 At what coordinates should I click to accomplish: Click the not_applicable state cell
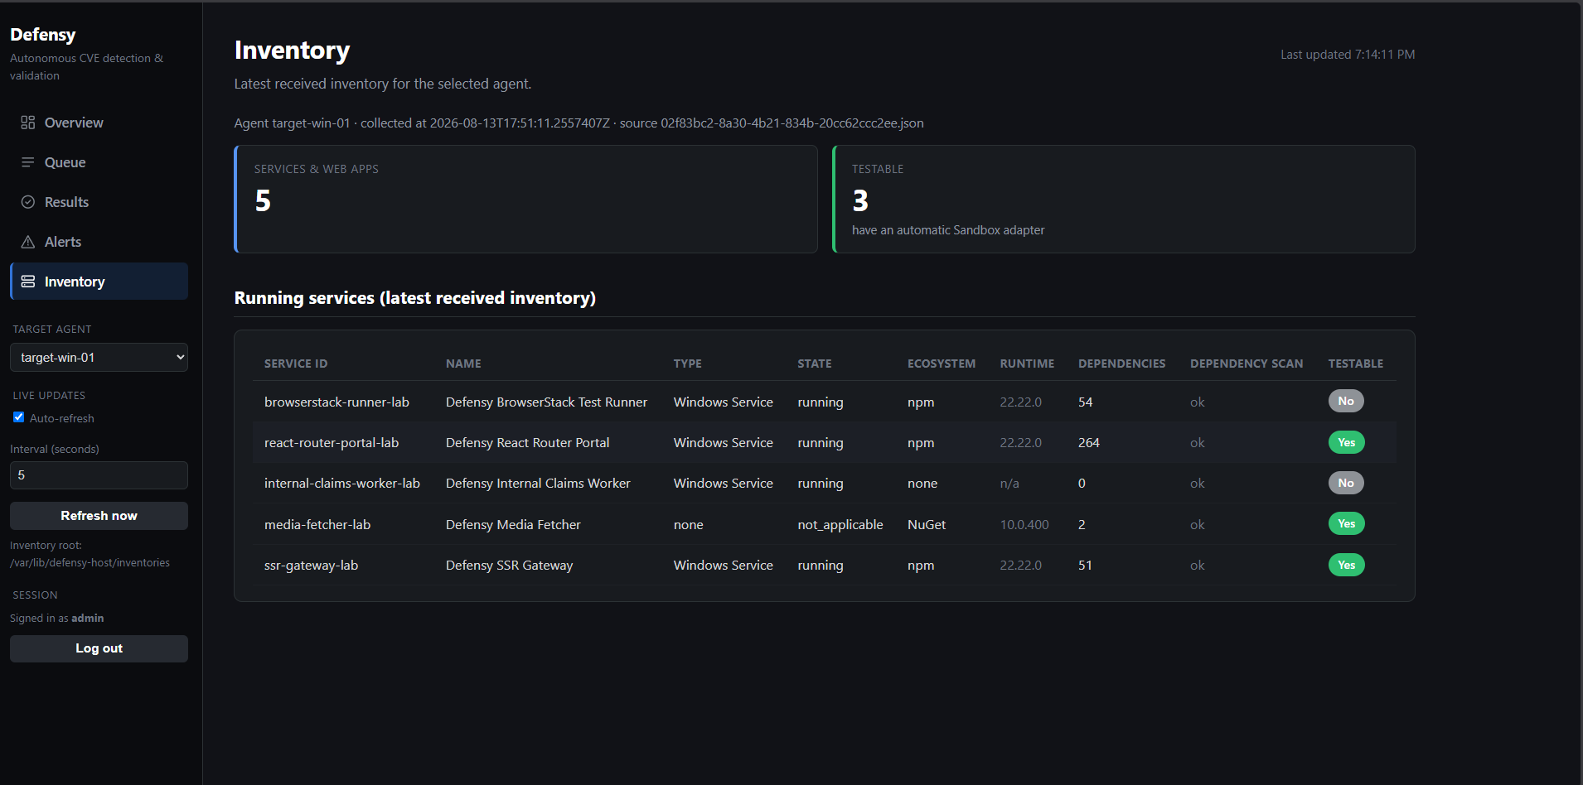840,525
